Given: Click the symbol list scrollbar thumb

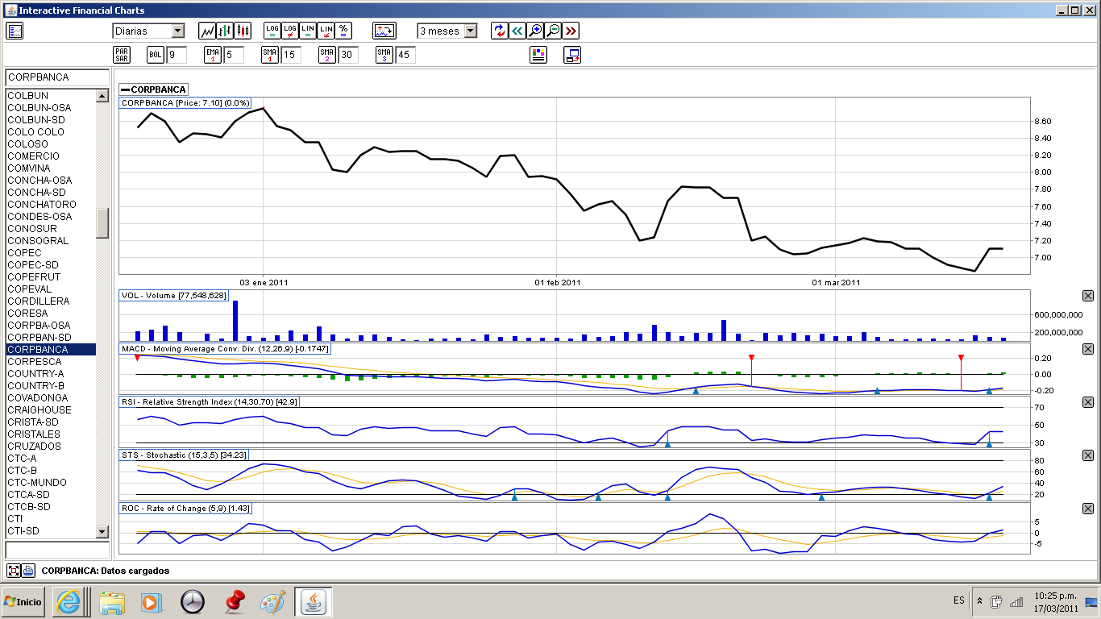Looking at the screenshot, I should point(102,223).
